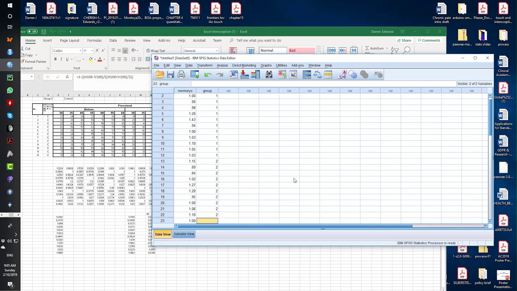Screen dimensions: 517x291
Task: Expand the AutoSum dropdown arrow
Action: [x=387, y=48]
